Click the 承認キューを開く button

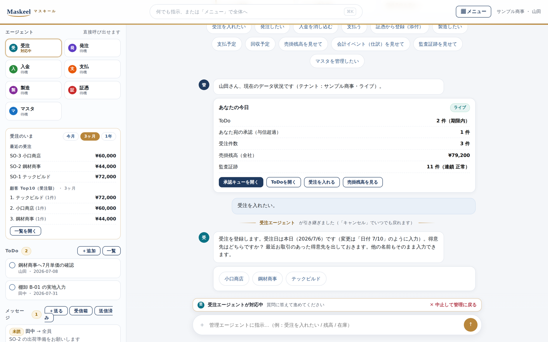[x=241, y=182]
